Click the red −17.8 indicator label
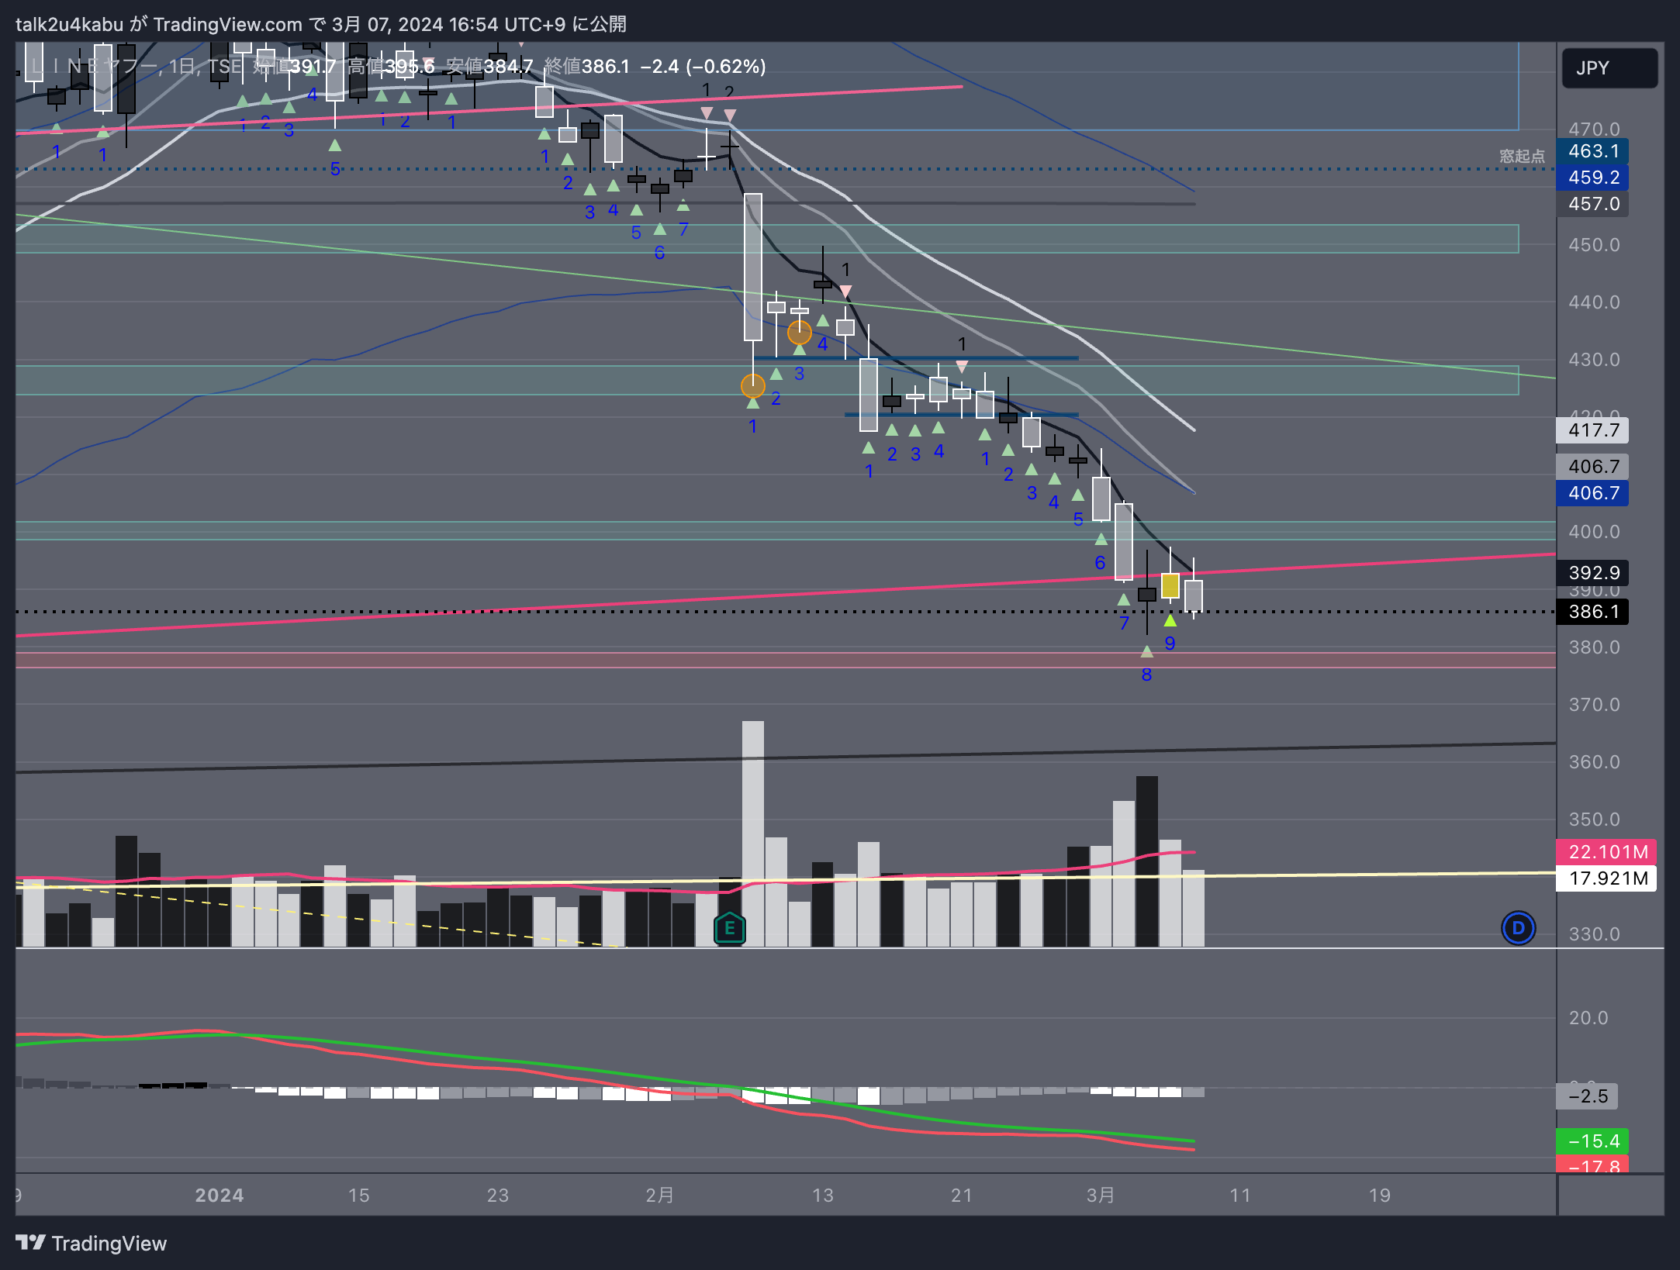This screenshot has width=1680, height=1270. 1593,1165
